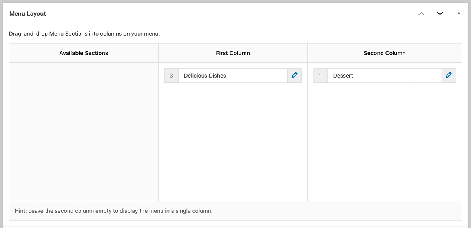Select the Dessert section item
Screen dimensions: 471x228
[x=384, y=76]
